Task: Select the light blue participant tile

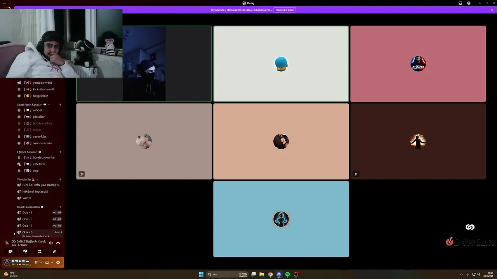Action: pyautogui.click(x=281, y=219)
